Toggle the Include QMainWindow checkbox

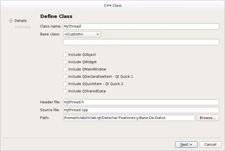[x=65, y=69]
